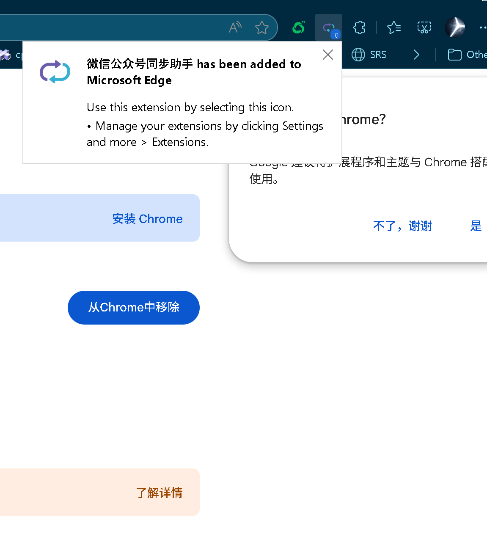Click 是 in the Chrome dialog

coord(476,226)
